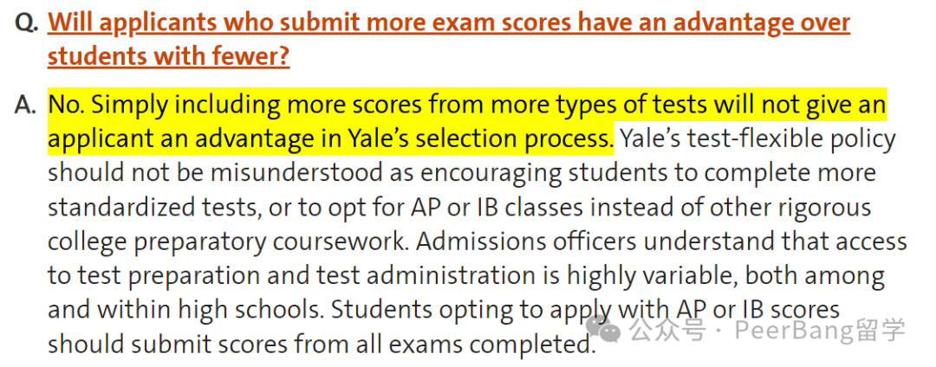Click the phrase 'and within high schools'

[185, 310]
